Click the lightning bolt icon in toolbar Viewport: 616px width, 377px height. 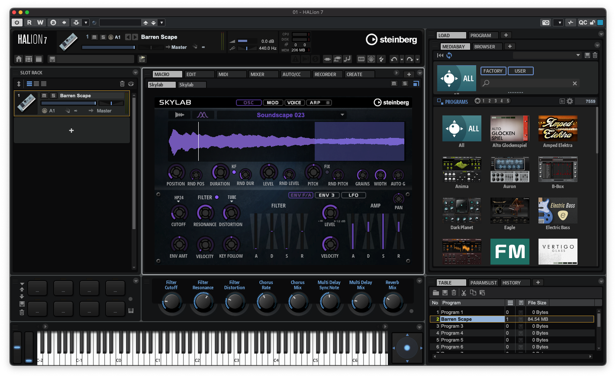381,59
